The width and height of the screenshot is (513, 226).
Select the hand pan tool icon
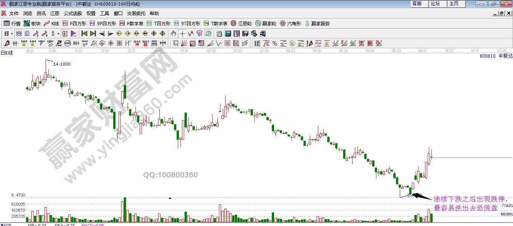pos(174,34)
